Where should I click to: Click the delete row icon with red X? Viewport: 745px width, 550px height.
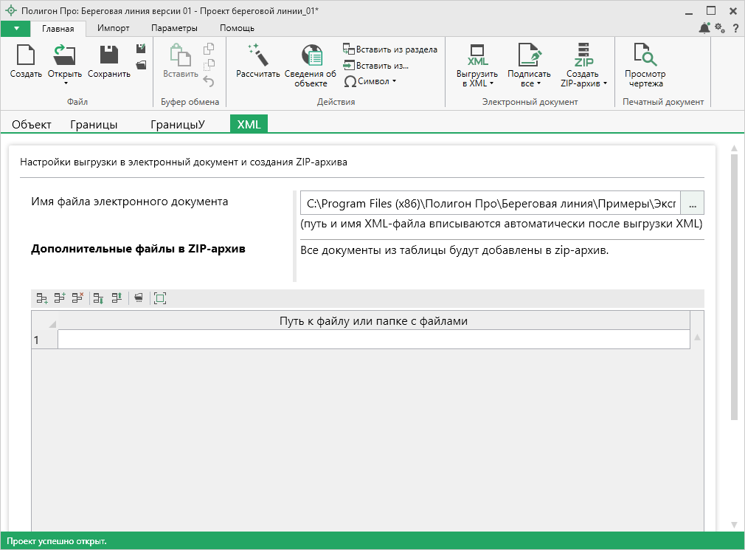click(77, 298)
